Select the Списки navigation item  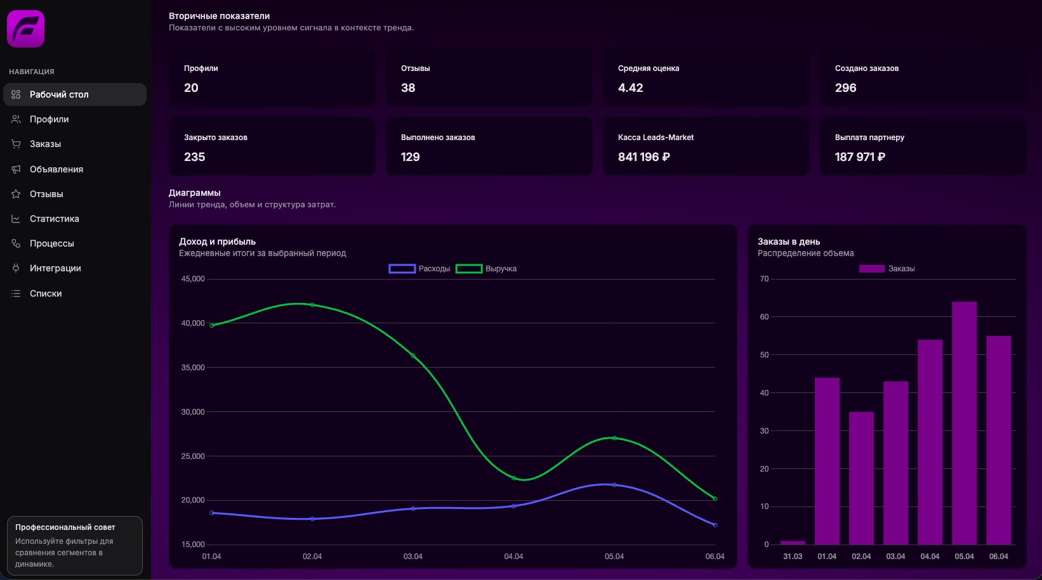[x=75, y=293]
